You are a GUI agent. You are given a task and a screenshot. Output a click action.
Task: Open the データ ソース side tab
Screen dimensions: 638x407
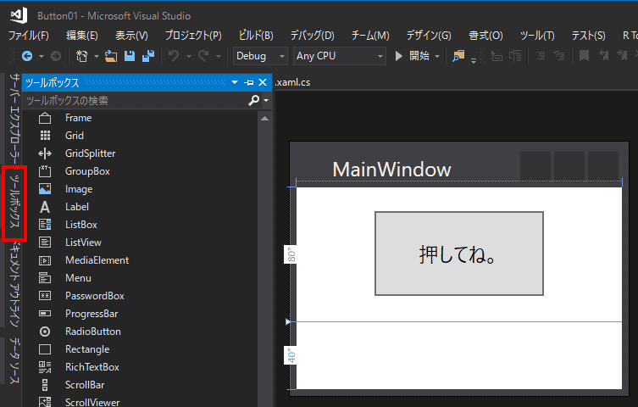point(14,360)
